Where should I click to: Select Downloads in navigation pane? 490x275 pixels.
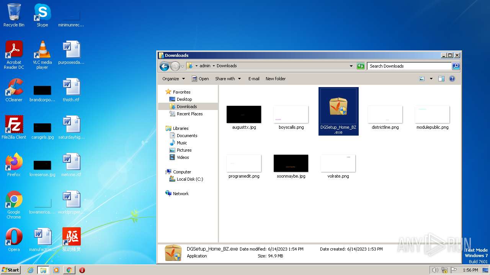[x=187, y=107]
